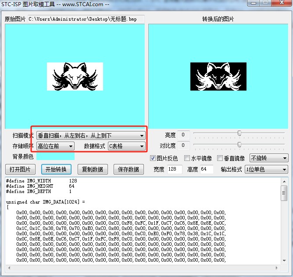Click the 原始图片 file path field
The width and height of the screenshot is (293, 277).
[x=86, y=19]
